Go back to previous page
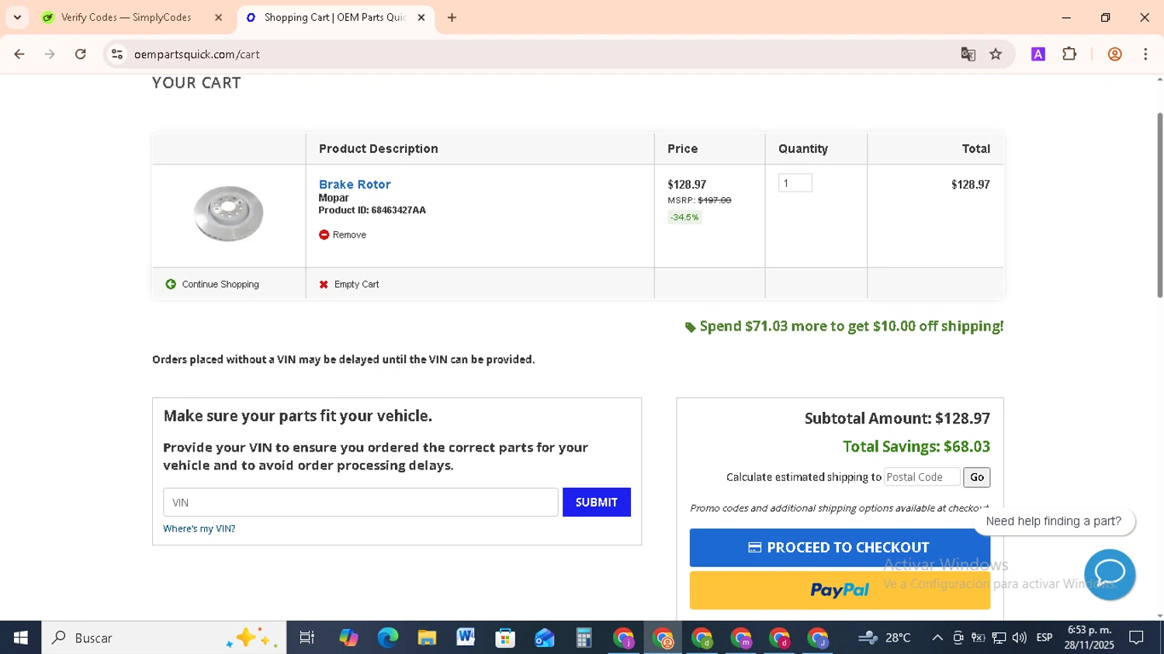The width and height of the screenshot is (1164, 654). (19, 54)
